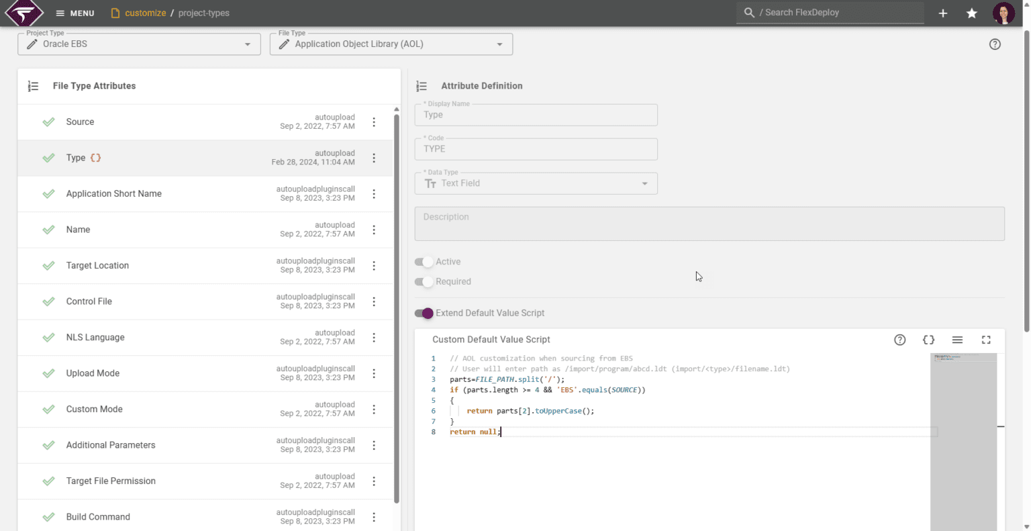Open the MENU in the top bar

click(x=75, y=12)
